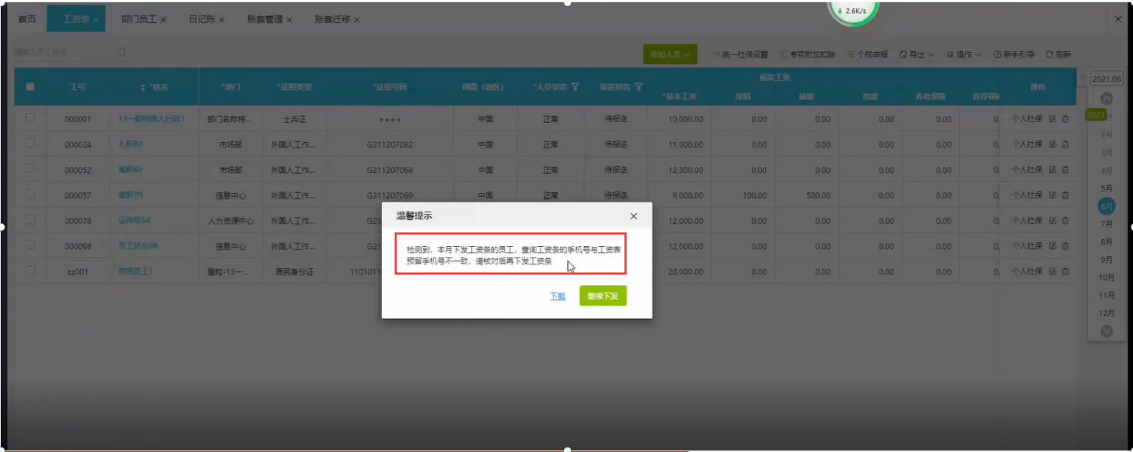This screenshot has width=1133, height=452.
Task: Close the 温馨提示 dialog with X
Action: tap(633, 217)
